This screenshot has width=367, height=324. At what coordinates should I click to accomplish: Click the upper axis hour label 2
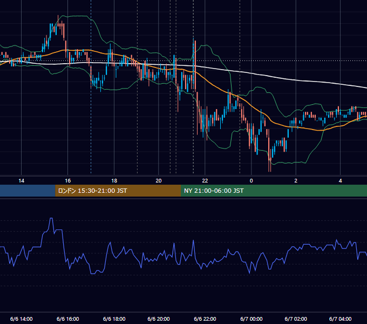[x=296, y=181]
